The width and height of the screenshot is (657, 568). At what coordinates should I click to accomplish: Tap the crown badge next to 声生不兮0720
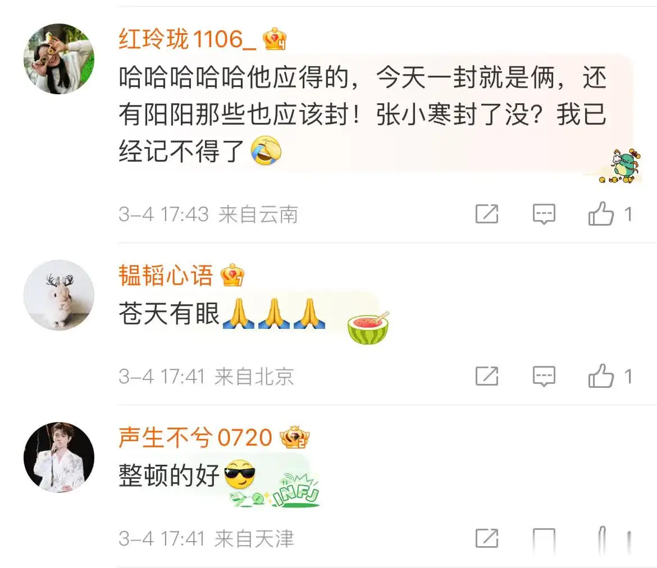tap(295, 437)
